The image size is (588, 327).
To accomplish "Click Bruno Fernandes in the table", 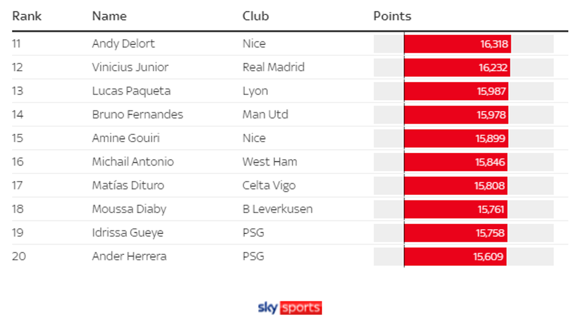I will coord(137,115).
